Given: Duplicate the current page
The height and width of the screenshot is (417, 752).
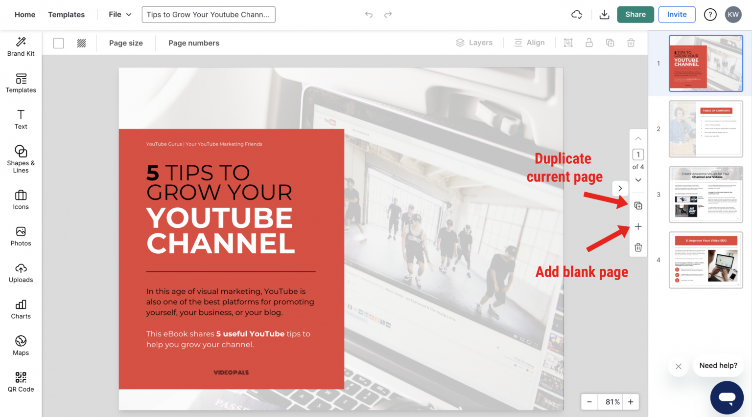Looking at the screenshot, I should point(638,205).
